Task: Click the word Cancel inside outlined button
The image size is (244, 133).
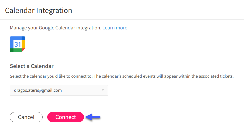Action: coord(26,117)
